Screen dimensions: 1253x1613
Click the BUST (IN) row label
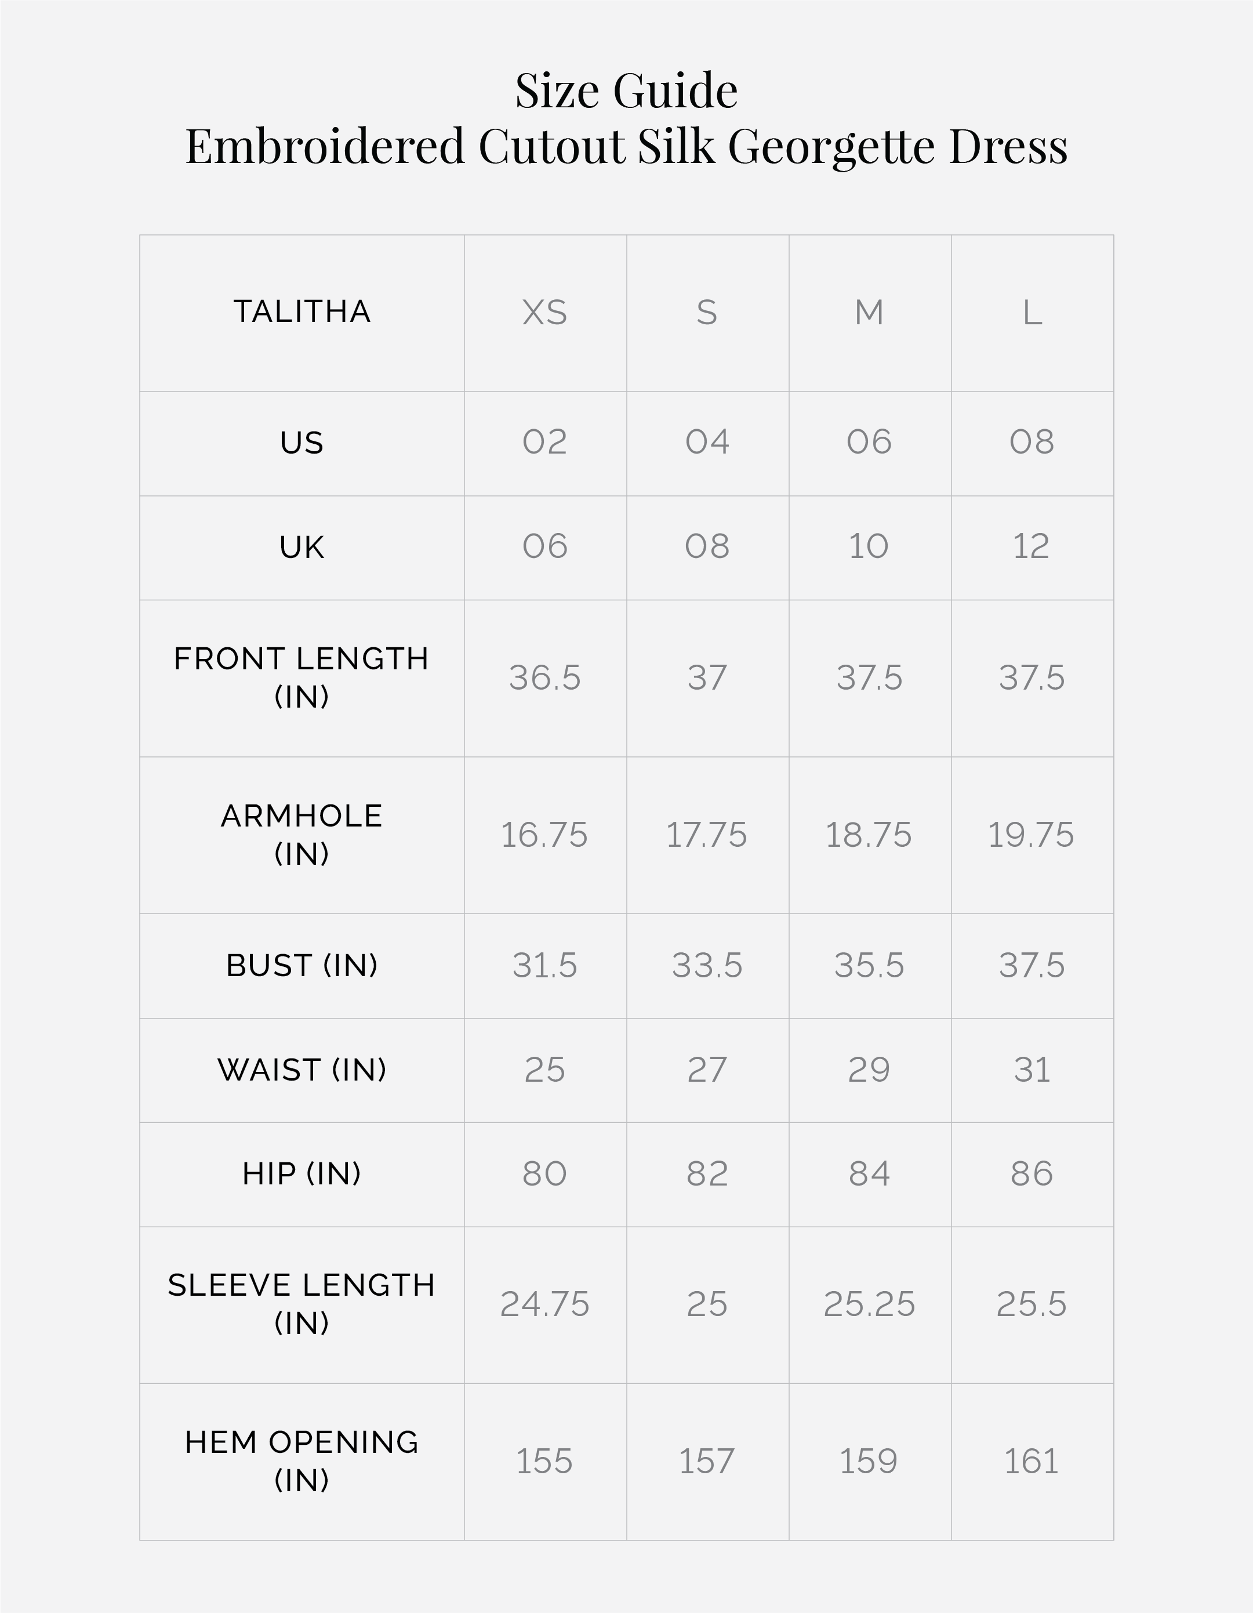pyautogui.click(x=302, y=965)
